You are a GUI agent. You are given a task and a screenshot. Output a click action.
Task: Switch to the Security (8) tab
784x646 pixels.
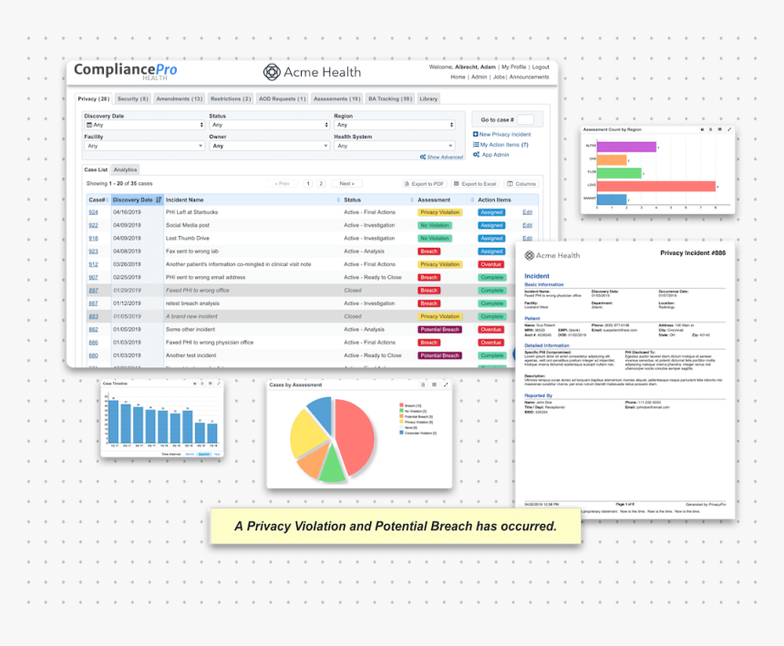tap(133, 99)
